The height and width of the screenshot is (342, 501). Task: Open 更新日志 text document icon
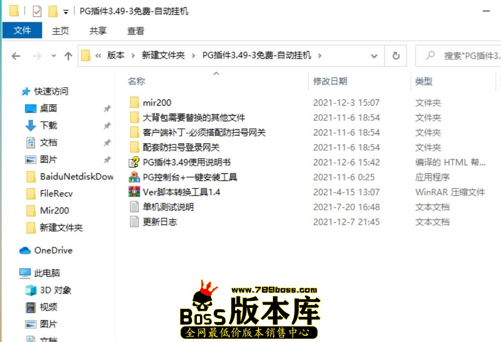click(134, 222)
